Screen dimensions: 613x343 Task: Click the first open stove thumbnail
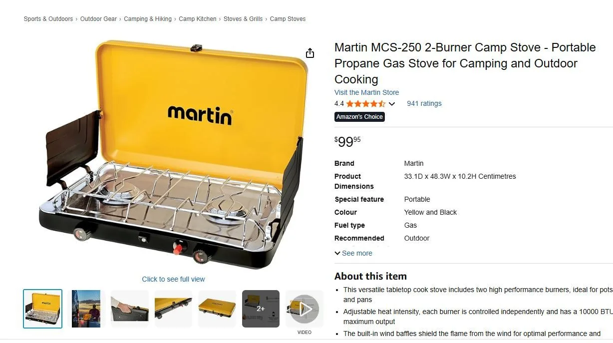42,309
